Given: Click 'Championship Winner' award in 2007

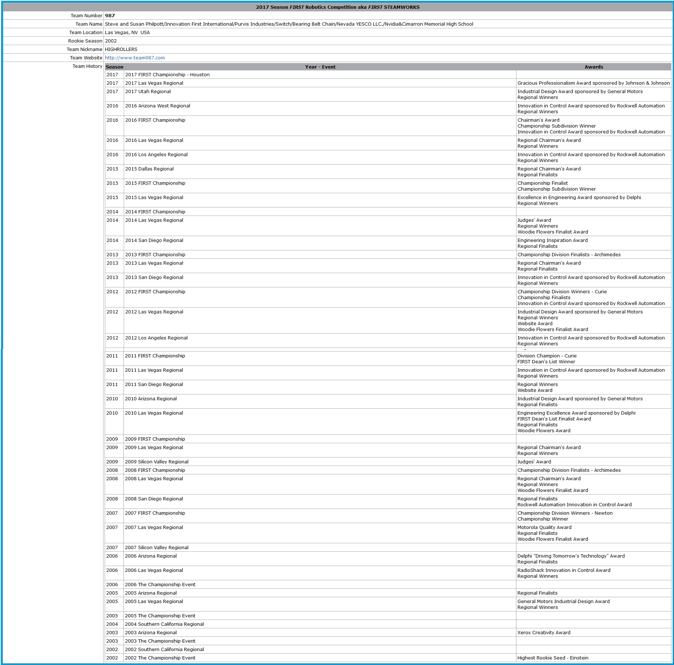Looking at the screenshot, I should click(543, 519).
